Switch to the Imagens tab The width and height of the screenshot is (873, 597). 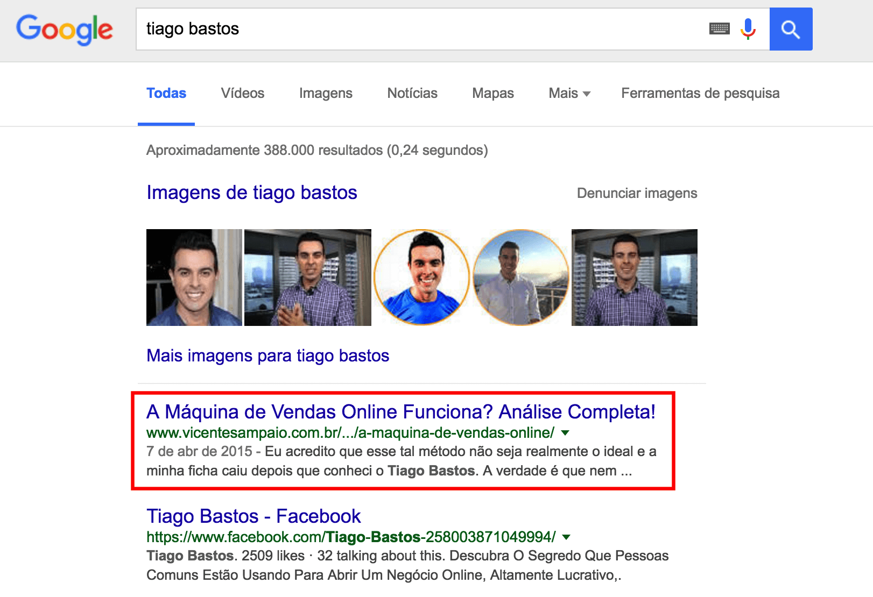point(326,94)
